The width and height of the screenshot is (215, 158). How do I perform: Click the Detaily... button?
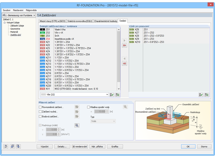pos(62,146)
